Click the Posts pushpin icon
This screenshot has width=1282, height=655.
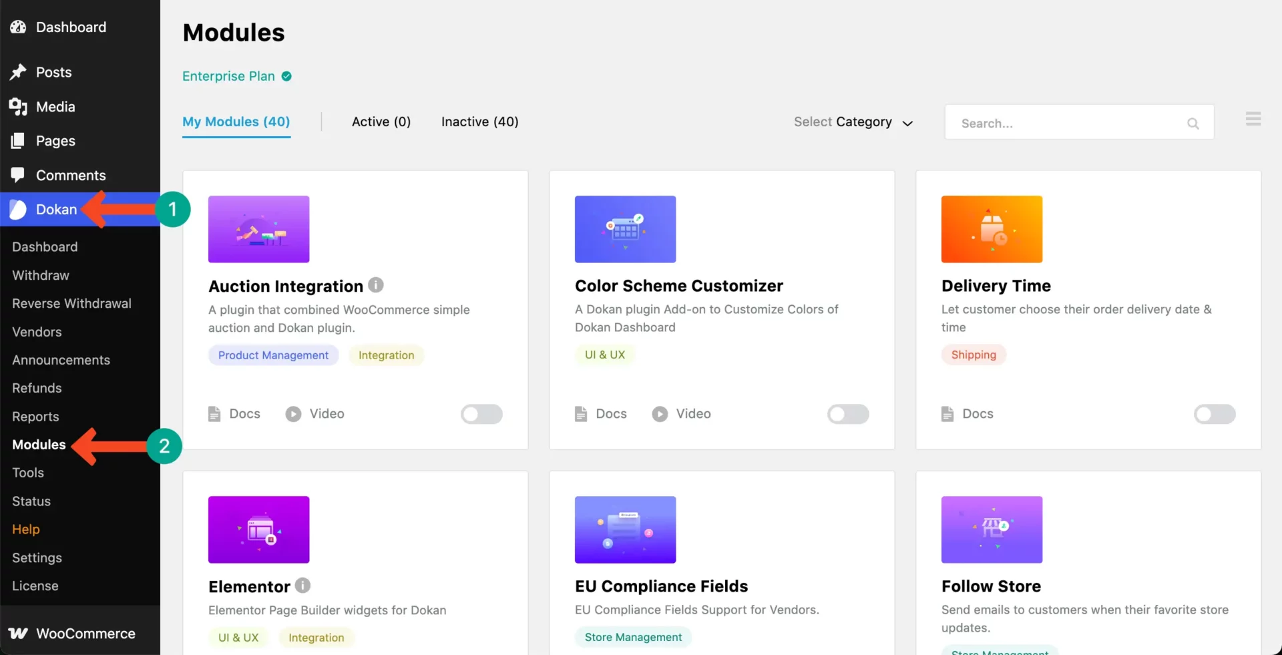click(18, 71)
